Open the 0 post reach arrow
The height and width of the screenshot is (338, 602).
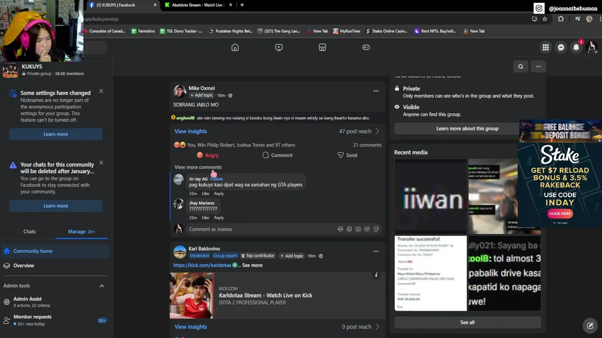click(x=377, y=327)
